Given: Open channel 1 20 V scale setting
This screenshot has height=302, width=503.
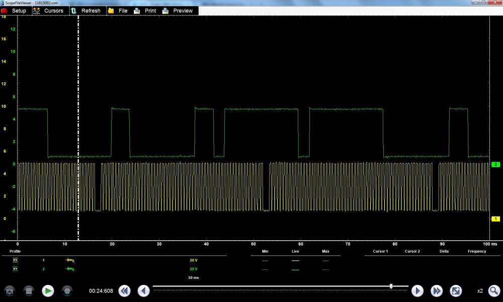Looking at the screenshot, I should (193, 260).
